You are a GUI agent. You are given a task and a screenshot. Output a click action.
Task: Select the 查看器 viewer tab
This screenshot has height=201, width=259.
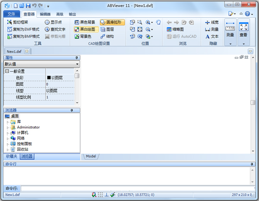click(x=29, y=14)
